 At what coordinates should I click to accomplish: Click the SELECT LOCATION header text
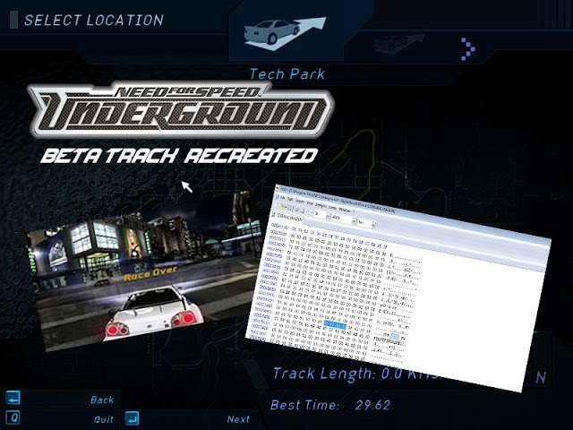[x=94, y=20]
